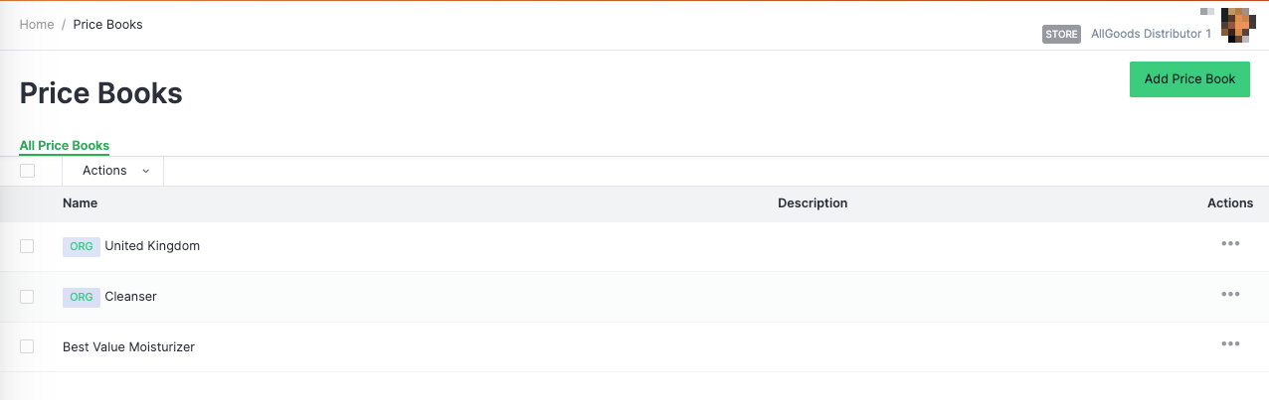The width and height of the screenshot is (1269, 400).
Task: Click ORG badge beside United Kingdom
Action: coord(82,246)
